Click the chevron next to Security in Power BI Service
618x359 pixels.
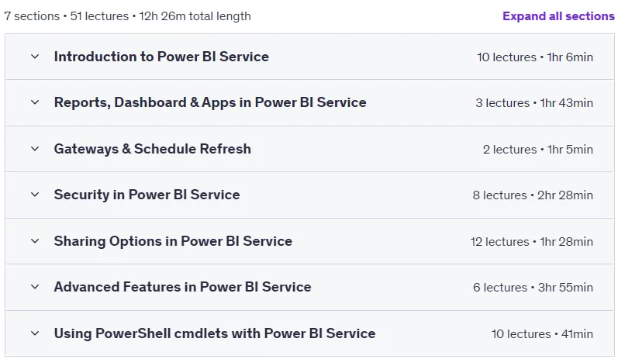pos(35,195)
